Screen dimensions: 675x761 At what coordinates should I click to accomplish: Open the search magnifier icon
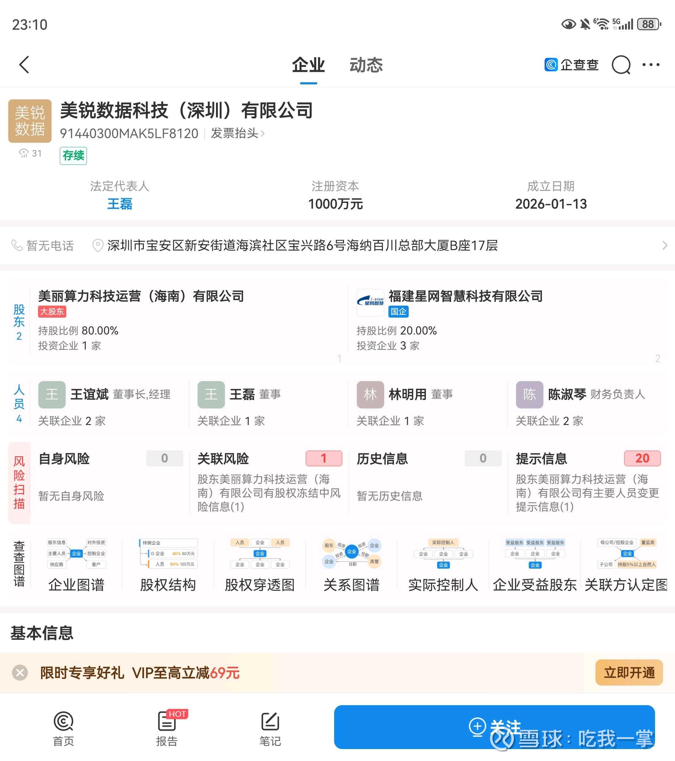[x=621, y=65]
